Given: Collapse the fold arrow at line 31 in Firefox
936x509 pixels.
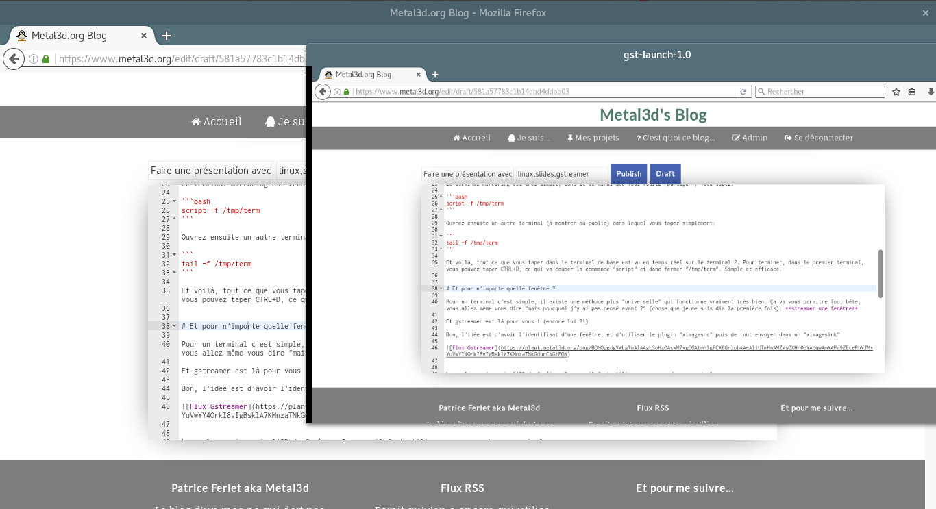Looking at the screenshot, I should (x=174, y=255).
